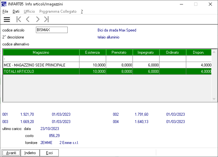Viewport: 218px width, 157px height.
Task: Click the application logo icon in title bar
Action: [x=4, y=4]
